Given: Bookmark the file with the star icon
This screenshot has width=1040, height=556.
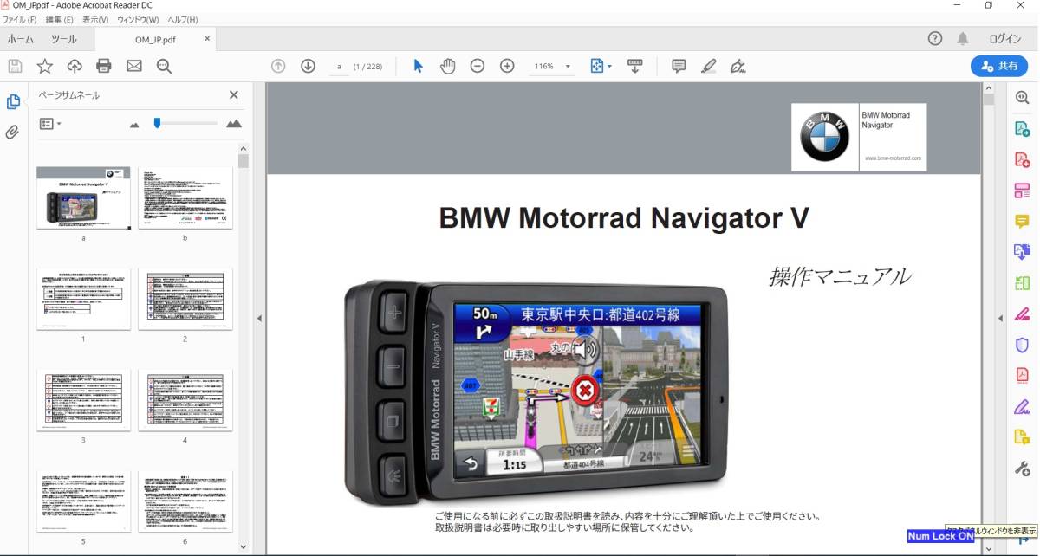Looking at the screenshot, I should click(x=44, y=66).
